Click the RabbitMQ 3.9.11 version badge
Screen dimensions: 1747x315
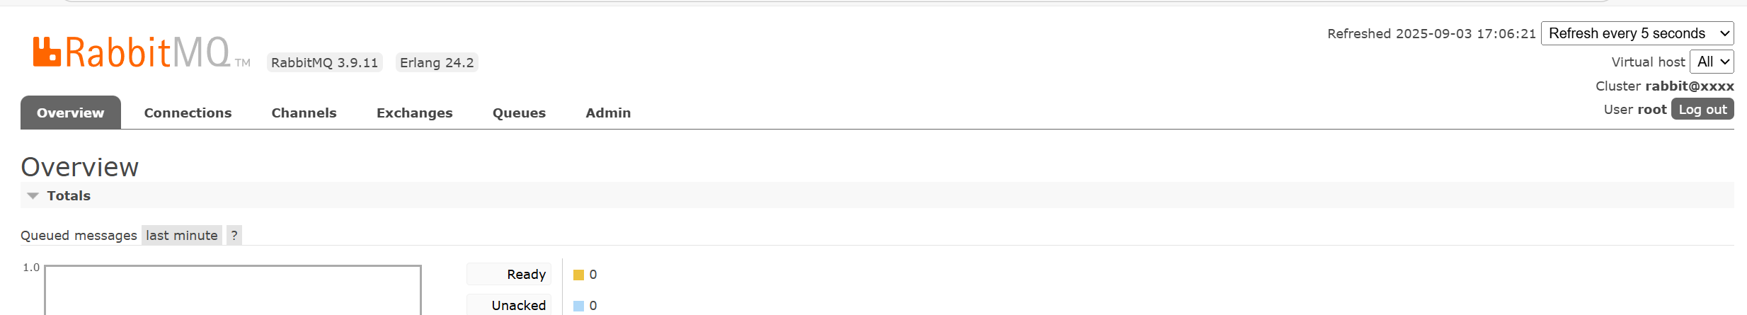pyautogui.click(x=324, y=62)
